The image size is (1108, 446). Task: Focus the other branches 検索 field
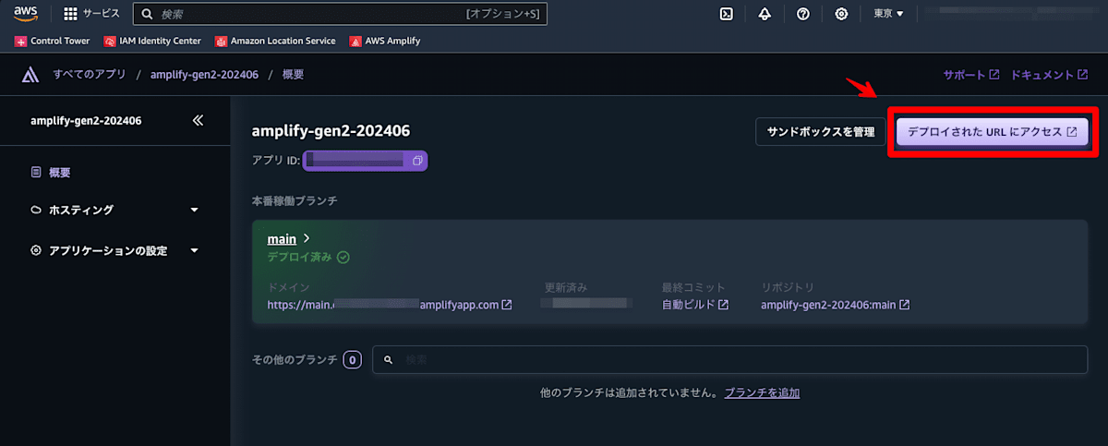[x=729, y=359]
